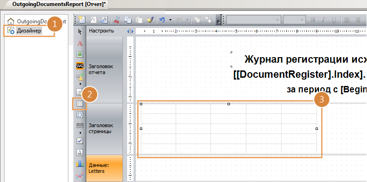This screenshot has height=182, width=367.
Task: Align text left
Action: click(347, 20)
